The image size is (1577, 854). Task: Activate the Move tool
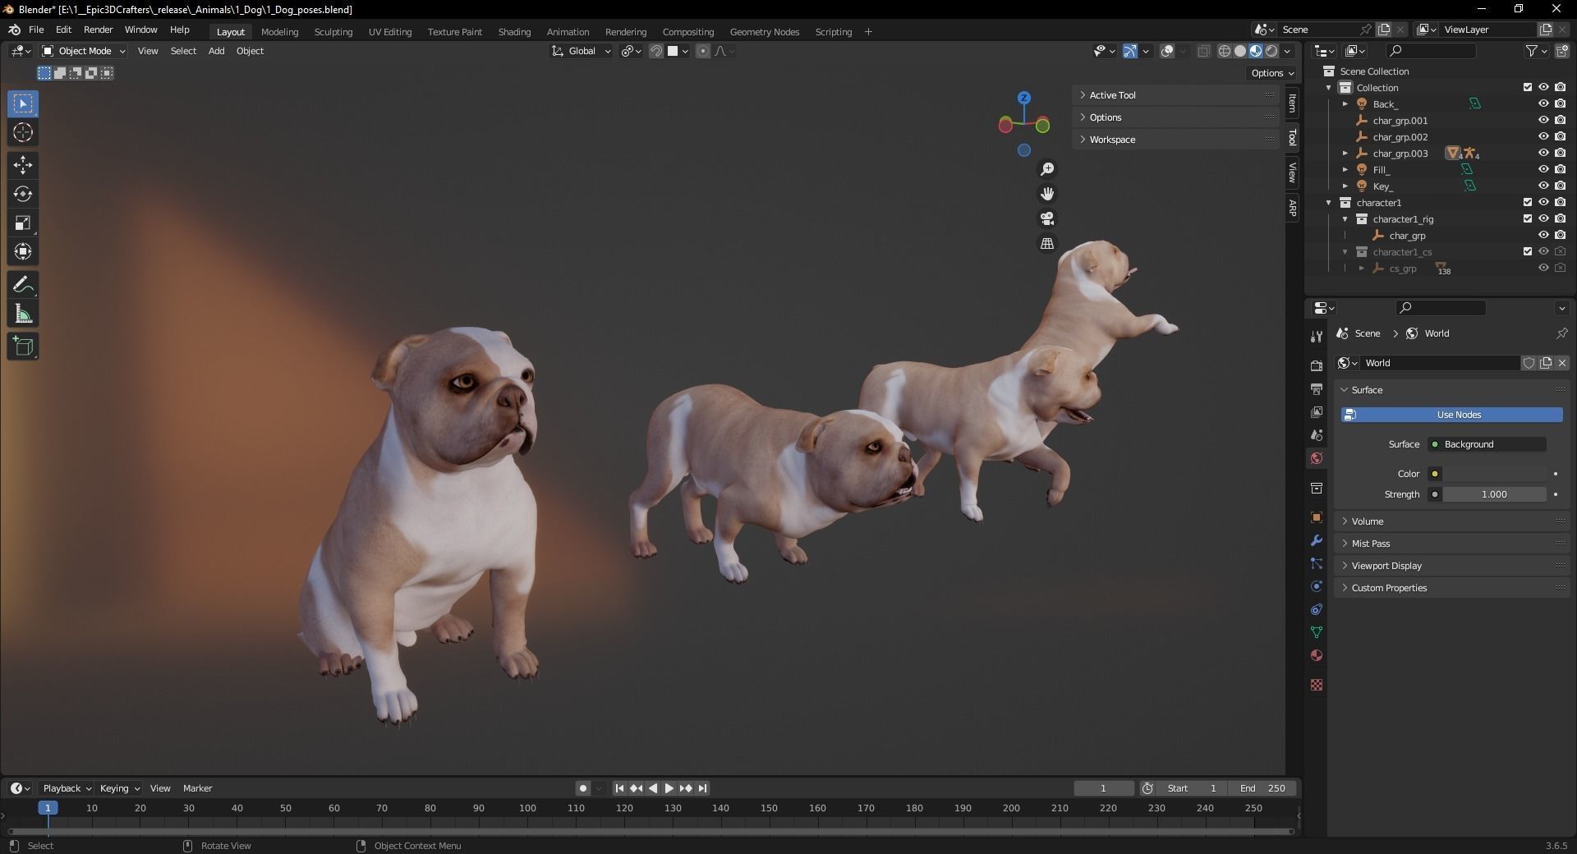point(23,165)
